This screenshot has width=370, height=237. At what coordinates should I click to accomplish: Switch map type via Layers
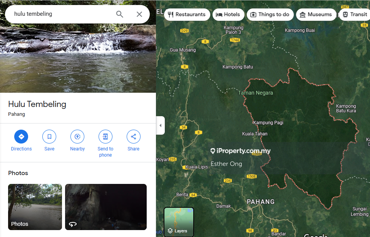[179, 222]
